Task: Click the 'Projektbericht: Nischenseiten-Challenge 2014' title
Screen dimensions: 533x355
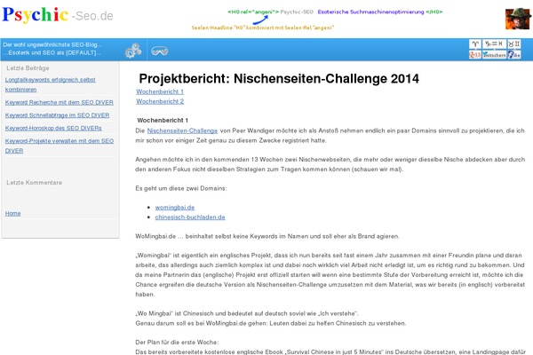Action: 279,78
